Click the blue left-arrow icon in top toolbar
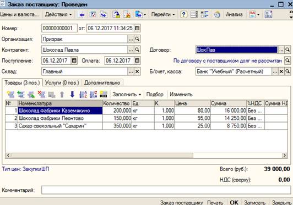Viewport: 293px width, 205px height. (82, 14)
